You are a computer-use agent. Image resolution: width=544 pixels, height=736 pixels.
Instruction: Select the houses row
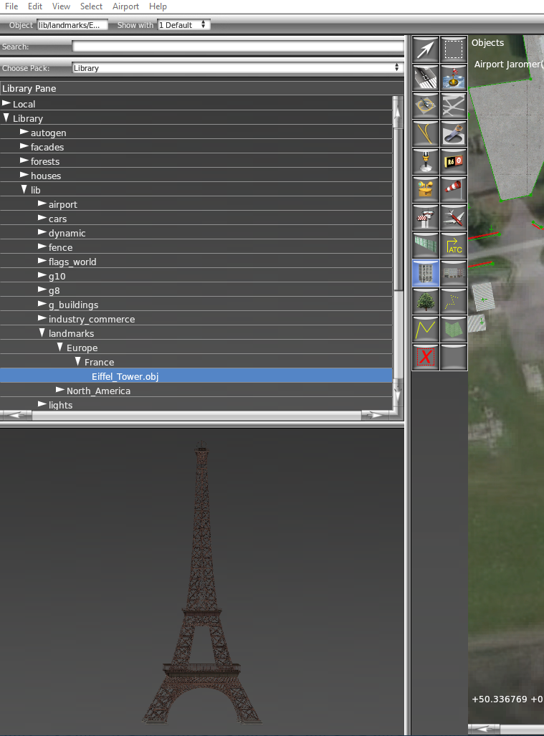[x=196, y=176]
